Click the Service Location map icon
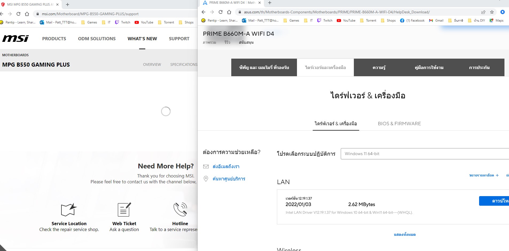The image size is (509, 251). pyautogui.click(x=69, y=209)
